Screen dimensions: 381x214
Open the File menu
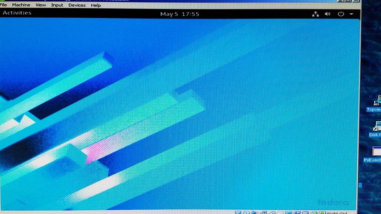coord(3,5)
